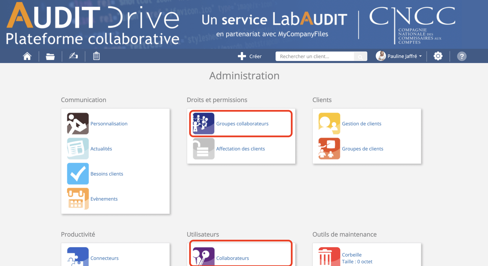Image resolution: width=488 pixels, height=266 pixels.
Task: Click the search magnifier button
Action: [x=360, y=56]
